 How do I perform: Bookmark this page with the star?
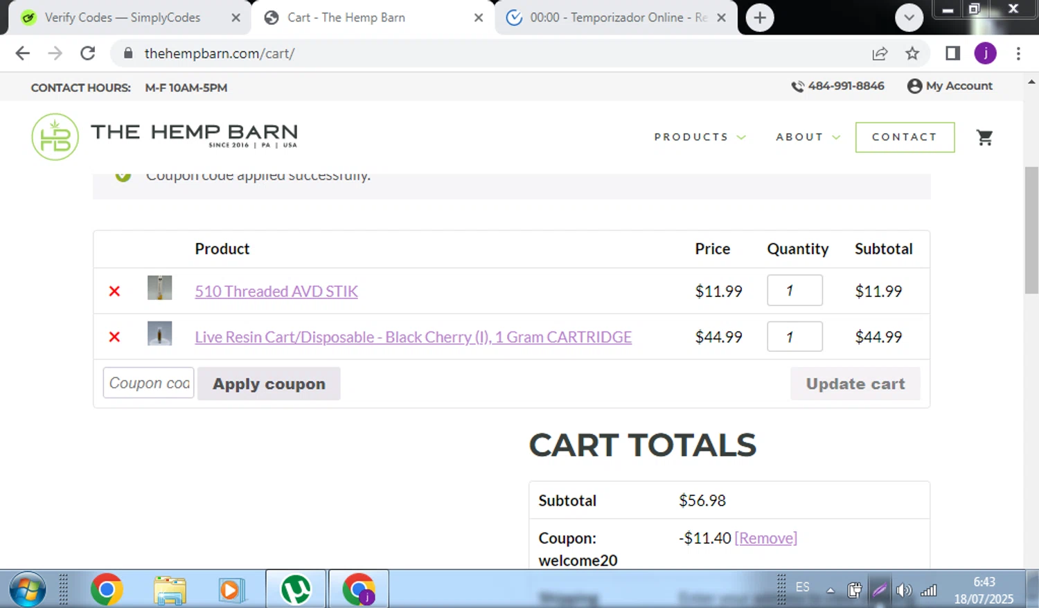coord(912,53)
